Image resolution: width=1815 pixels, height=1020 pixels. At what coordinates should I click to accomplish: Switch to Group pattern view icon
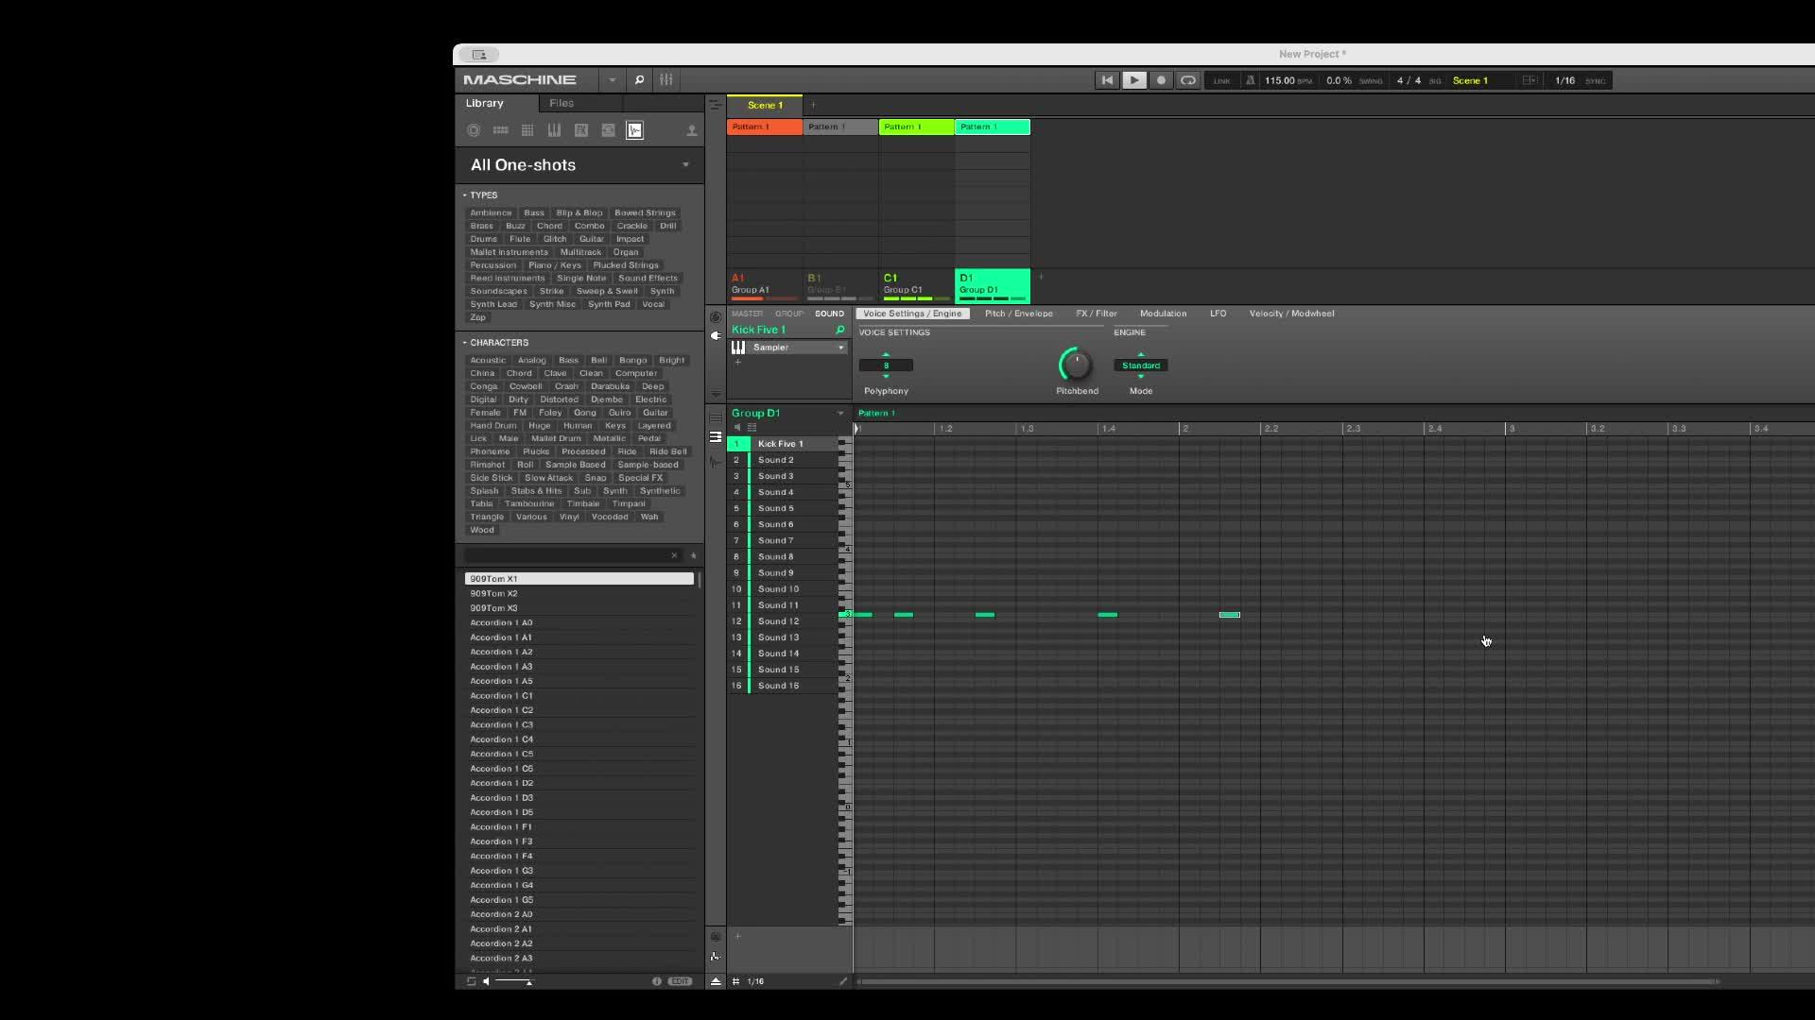point(716,417)
